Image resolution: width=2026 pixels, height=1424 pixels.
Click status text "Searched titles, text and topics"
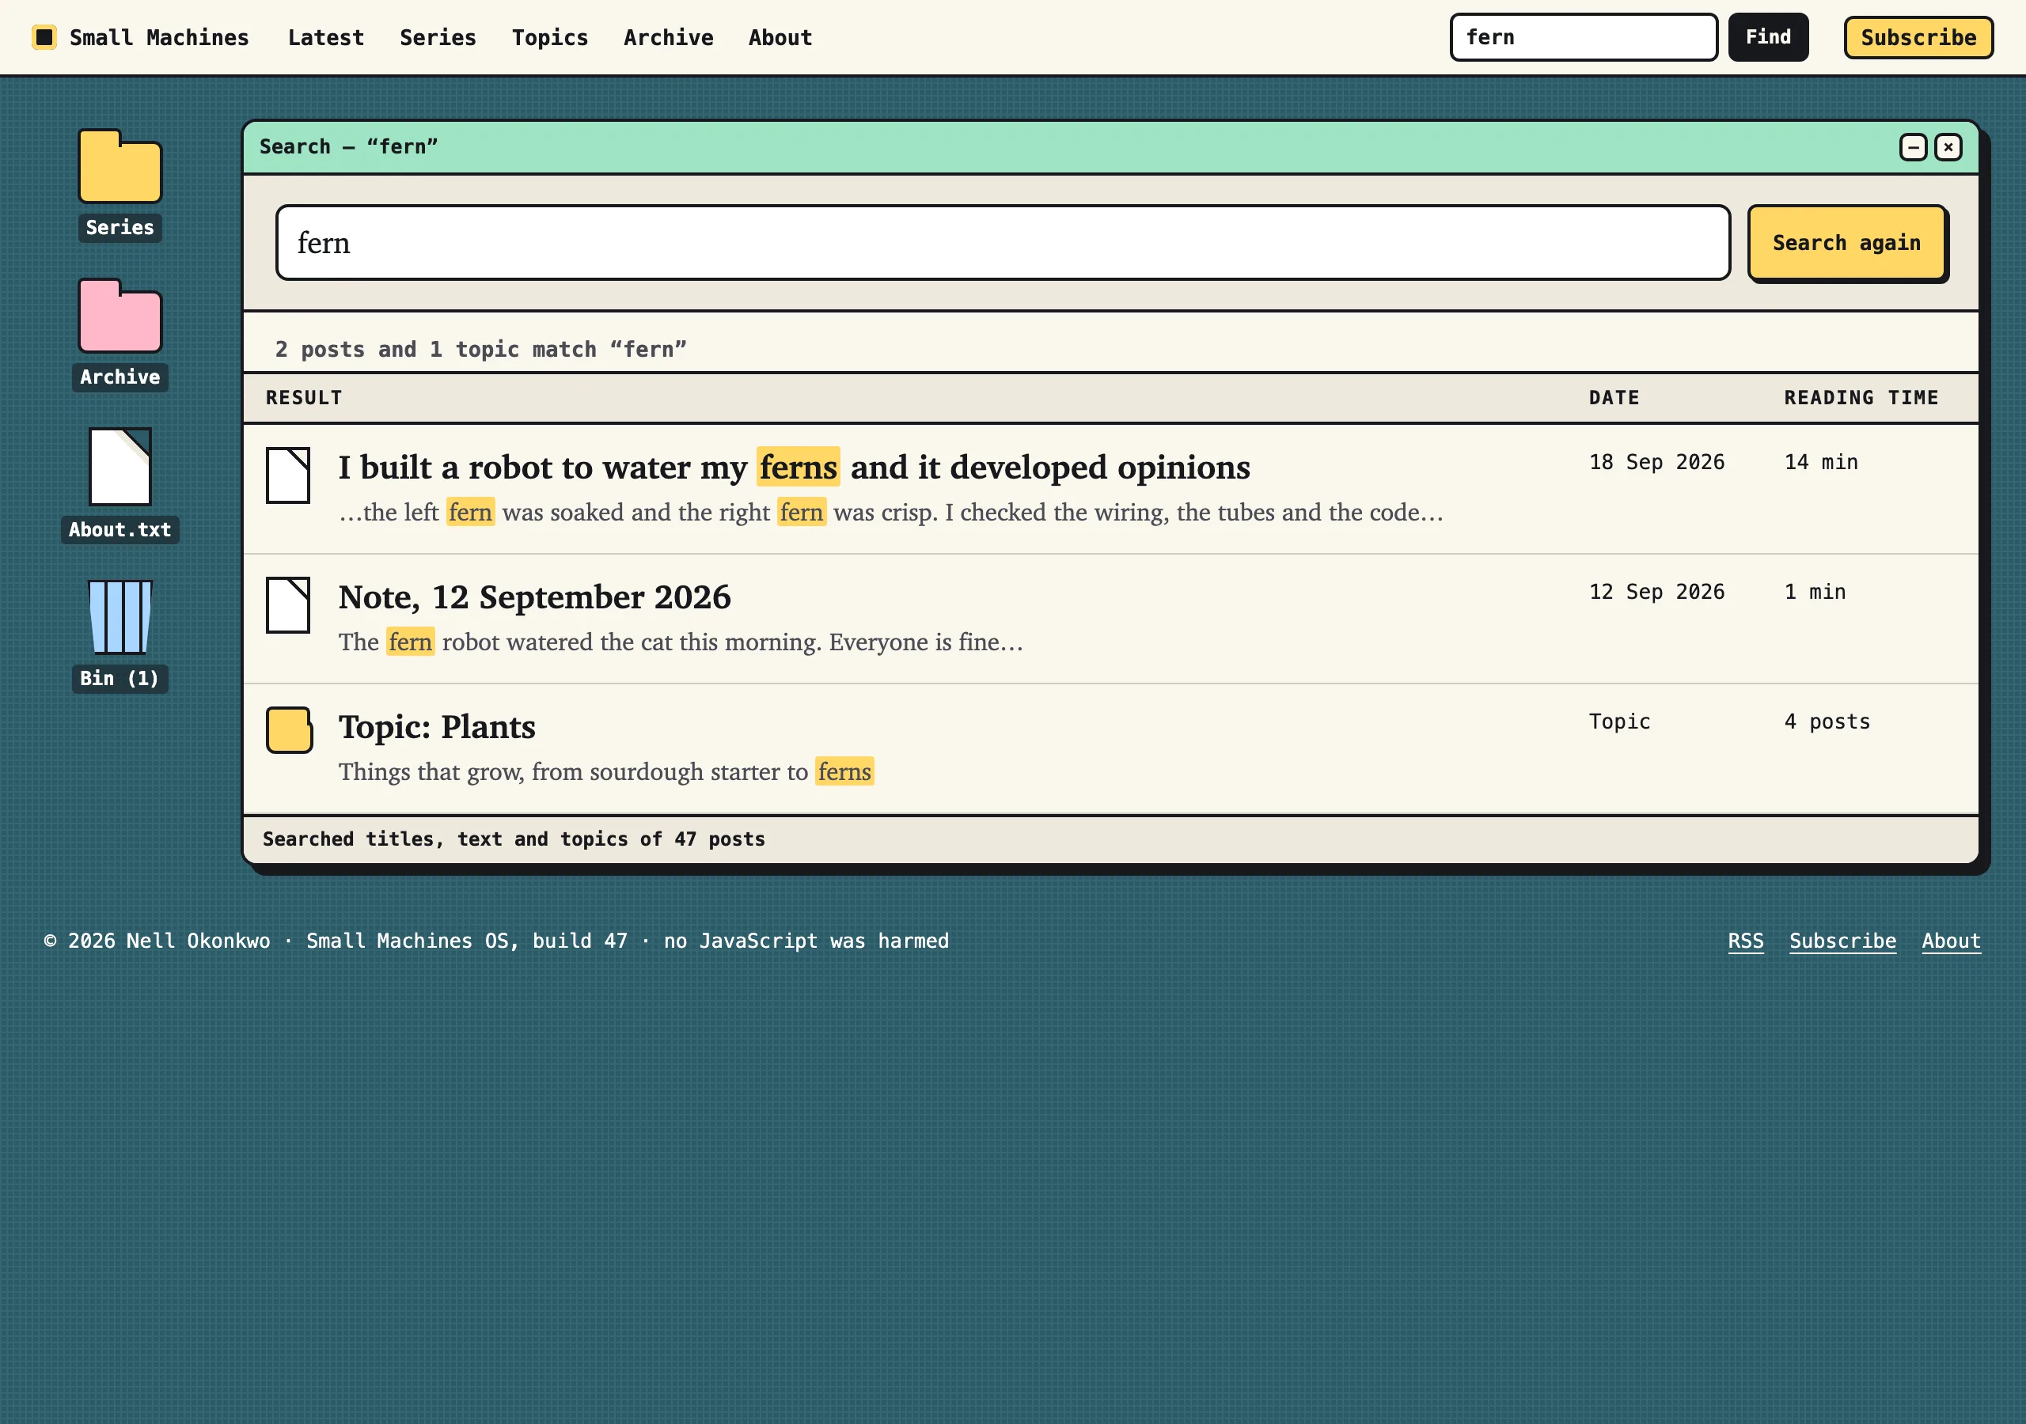[514, 839]
